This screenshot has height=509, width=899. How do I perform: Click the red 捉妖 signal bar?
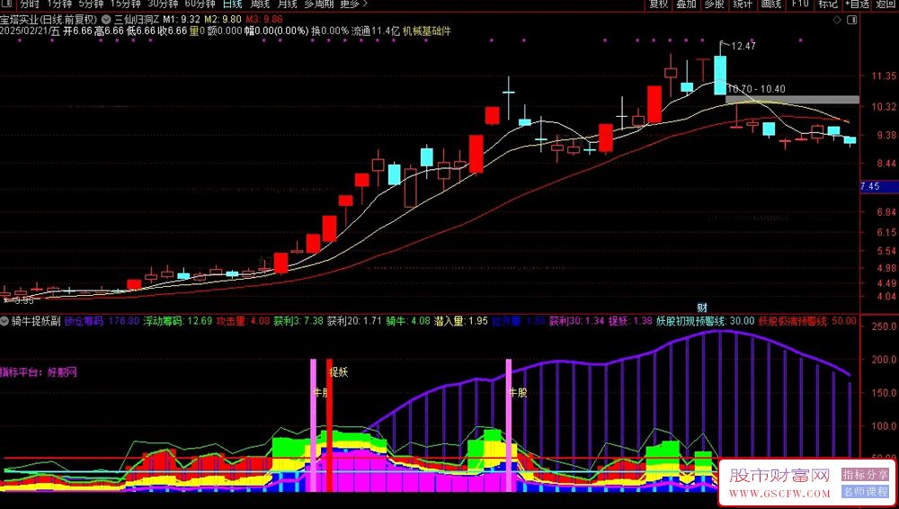click(x=330, y=425)
